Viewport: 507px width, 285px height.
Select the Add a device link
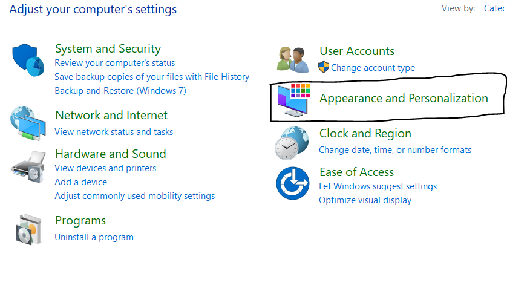coord(80,182)
